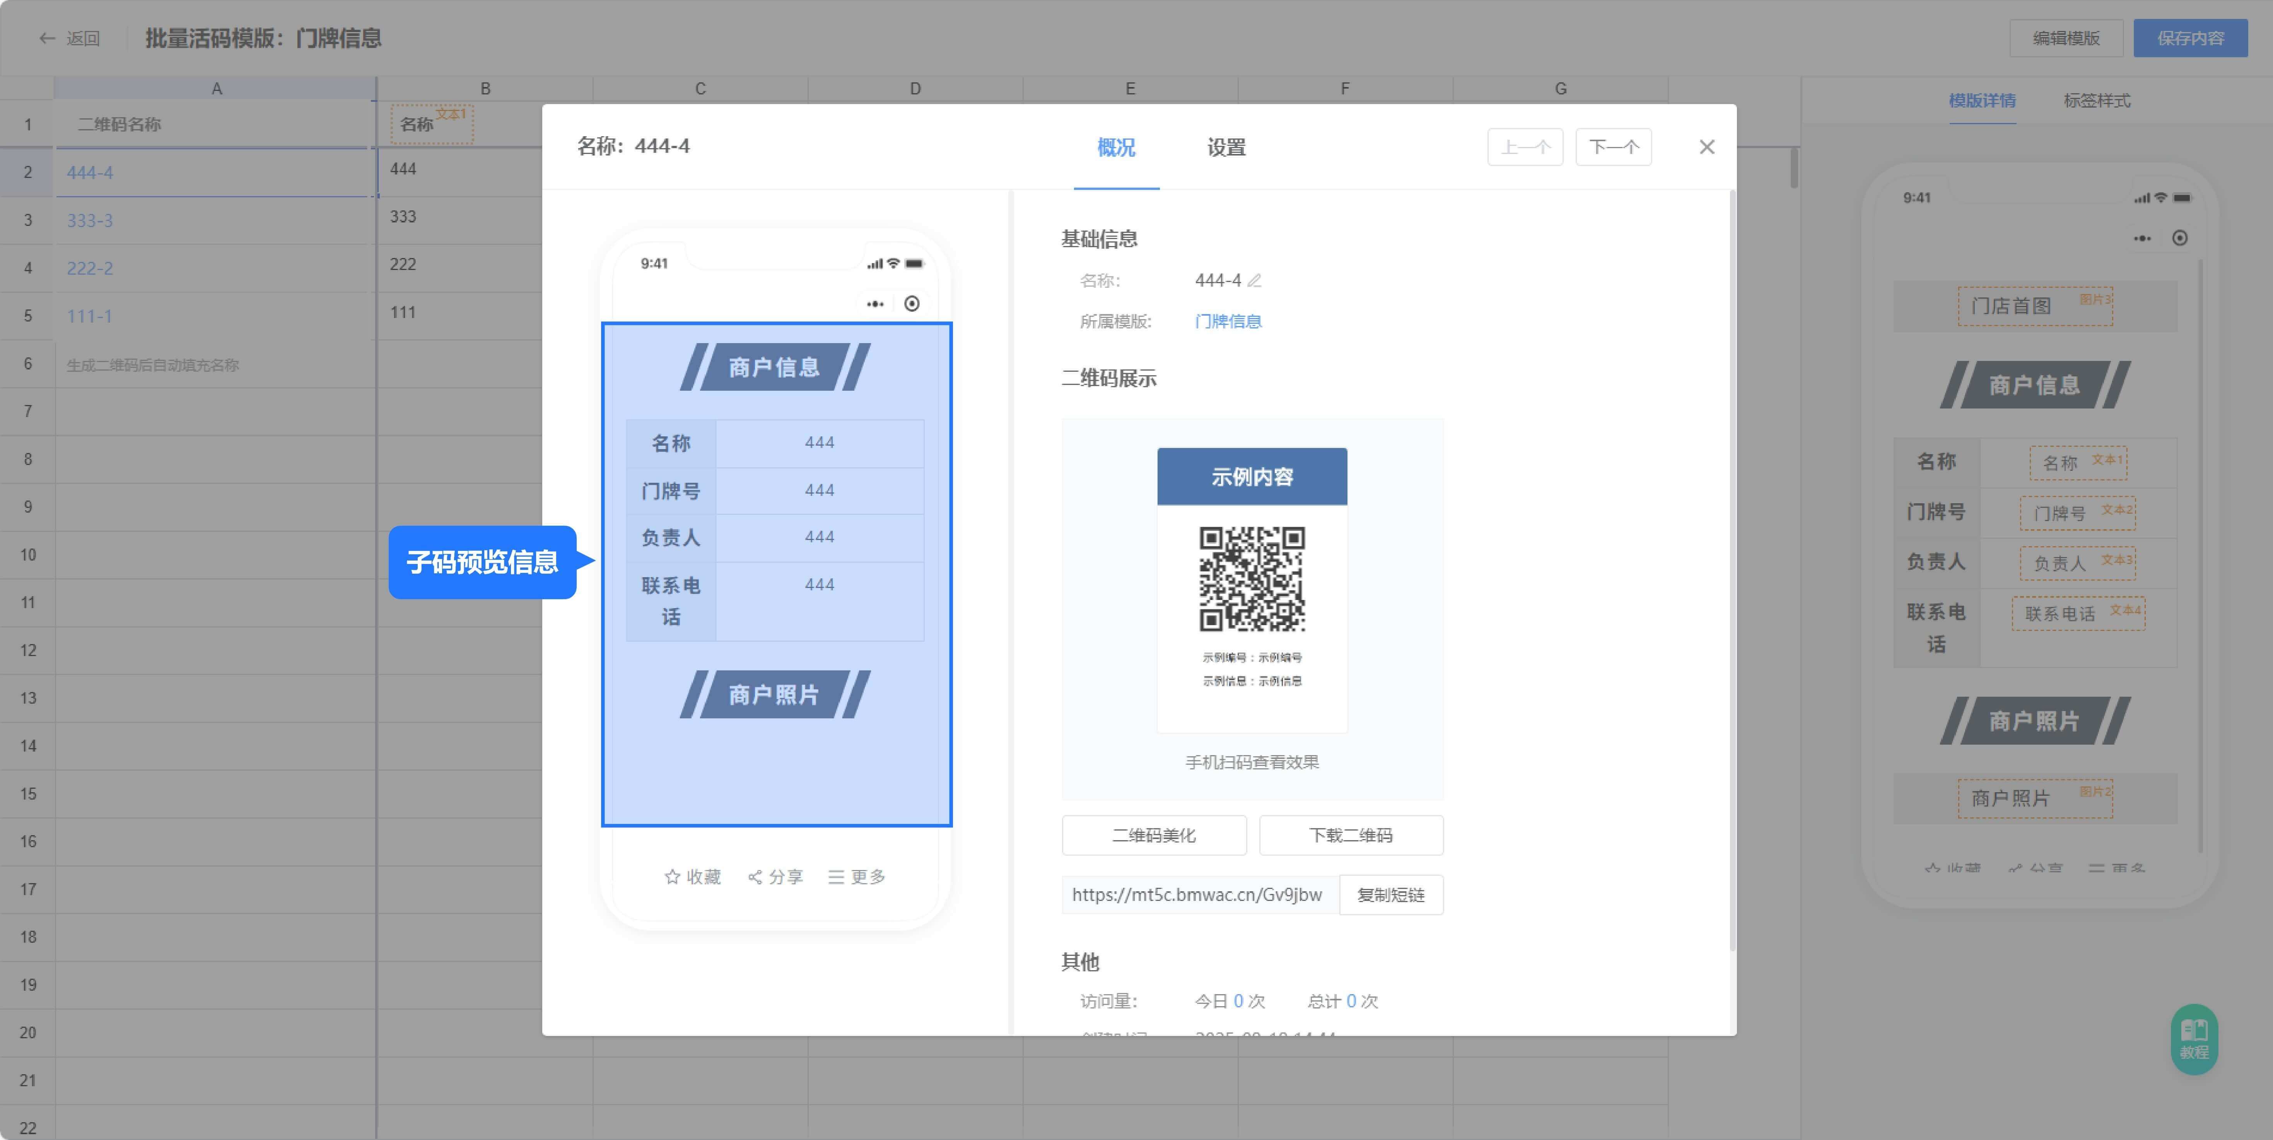Click the 二维码美化 button
This screenshot has height=1140, width=2273.
[x=1153, y=835]
